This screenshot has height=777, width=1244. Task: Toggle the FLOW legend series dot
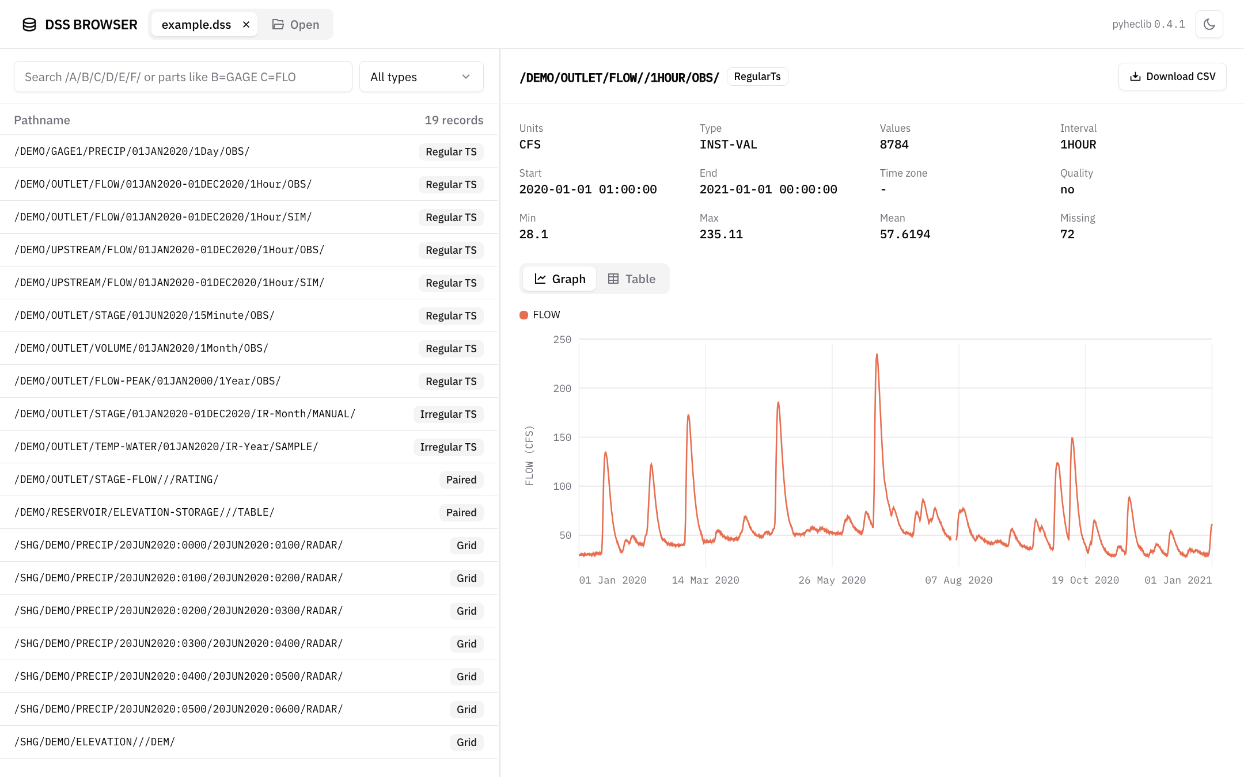(524, 315)
